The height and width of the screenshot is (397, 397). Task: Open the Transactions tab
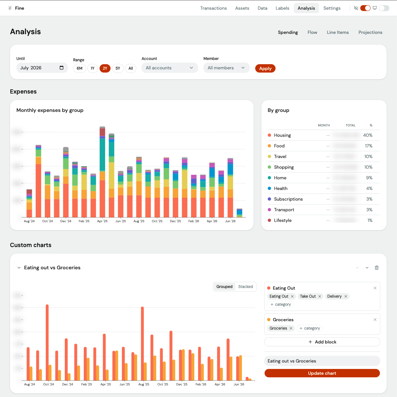213,8
